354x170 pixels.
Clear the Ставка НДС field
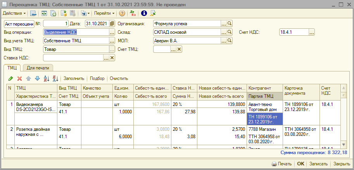pos(112,58)
